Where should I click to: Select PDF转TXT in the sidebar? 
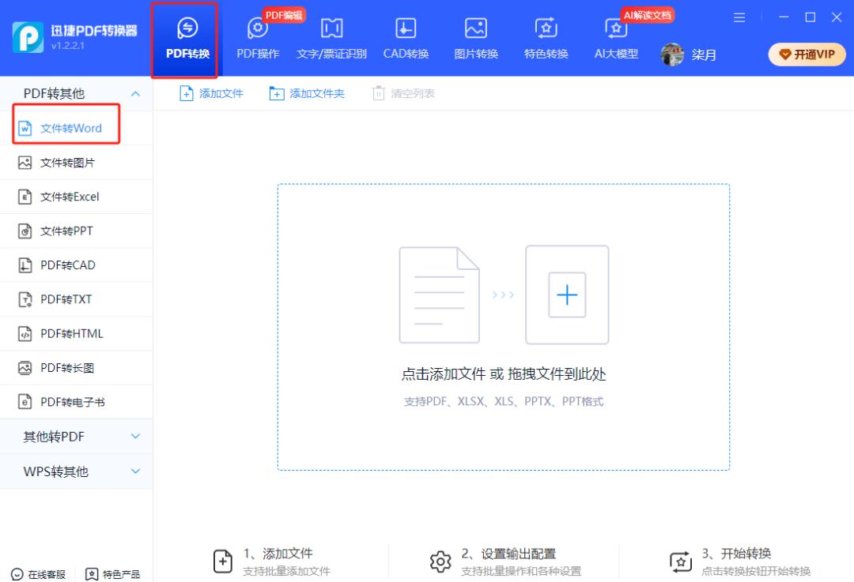(76, 300)
